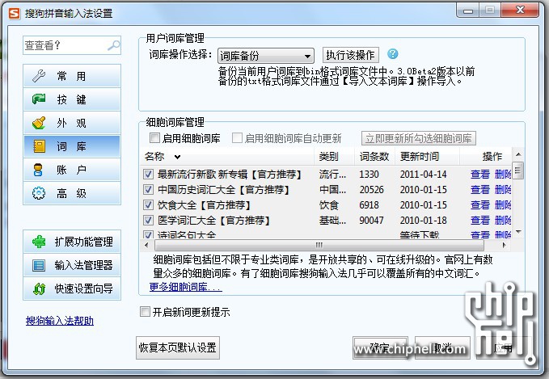Click the user avatar icon beside 账户
The height and width of the screenshot is (379, 549).
coord(38,170)
